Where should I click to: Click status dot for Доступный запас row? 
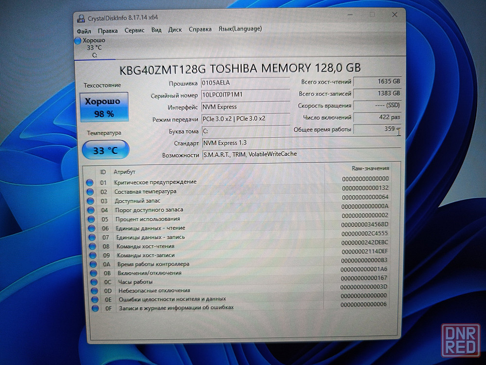pyautogui.click(x=90, y=201)
